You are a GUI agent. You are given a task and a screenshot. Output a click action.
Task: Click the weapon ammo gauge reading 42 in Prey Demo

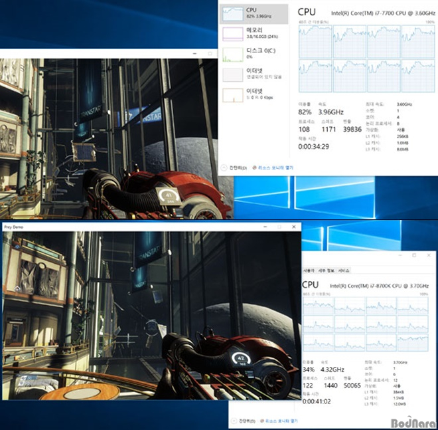241,360
